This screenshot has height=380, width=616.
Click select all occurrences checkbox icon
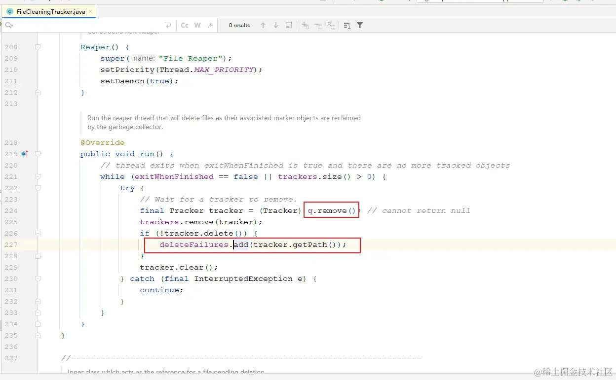click(331, 25)
